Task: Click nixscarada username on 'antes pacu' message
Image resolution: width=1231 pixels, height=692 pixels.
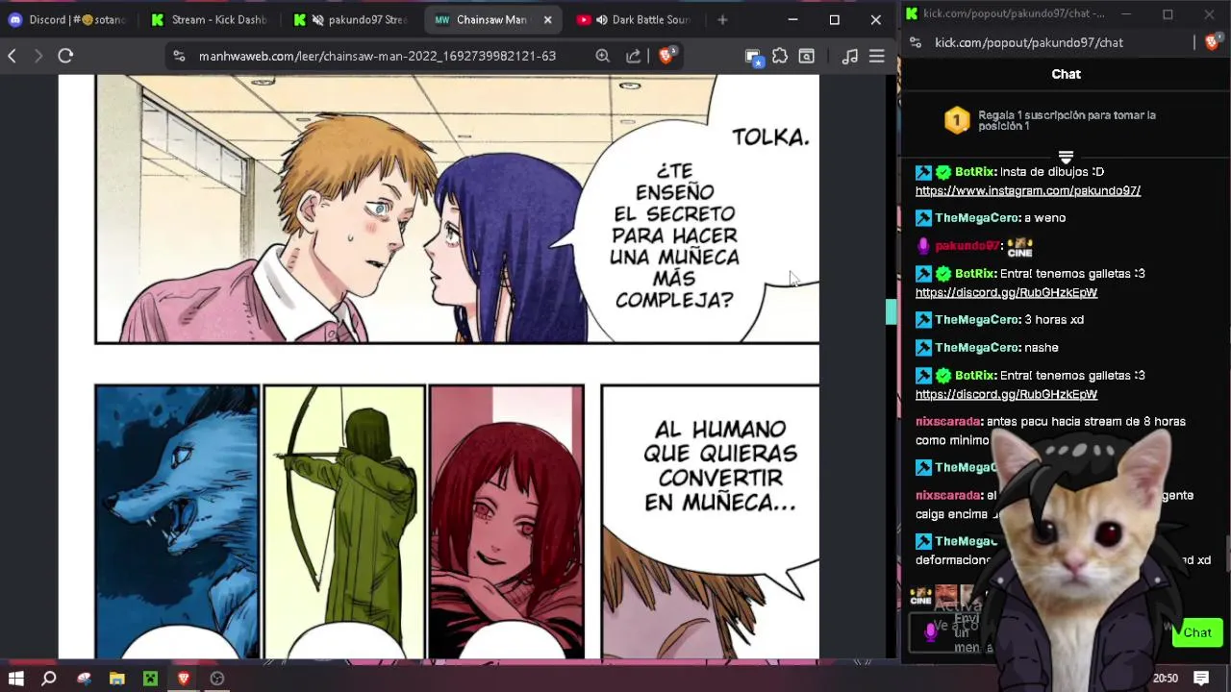Action: click(947, 421)
